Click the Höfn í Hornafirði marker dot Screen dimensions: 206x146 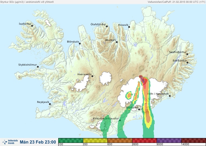tap(170, 96)
